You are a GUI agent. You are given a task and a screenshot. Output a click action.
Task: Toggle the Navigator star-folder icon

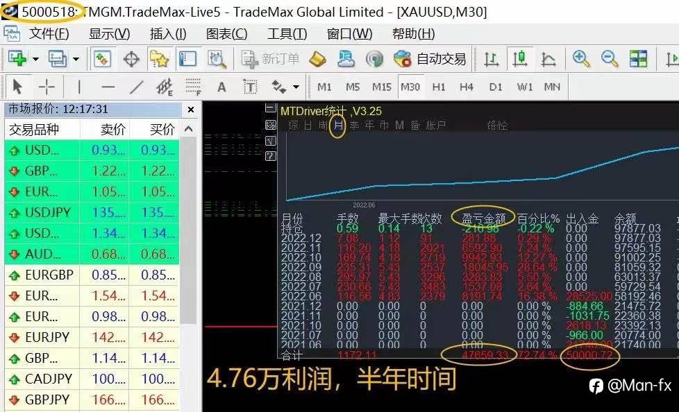point(159,59)
